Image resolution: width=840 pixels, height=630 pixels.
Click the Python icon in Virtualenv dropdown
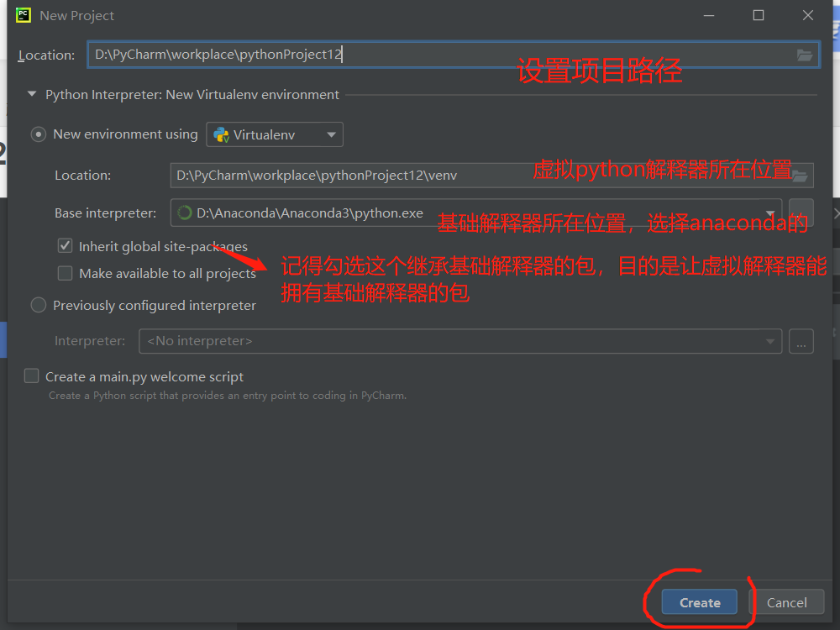[x=221, y=134]
